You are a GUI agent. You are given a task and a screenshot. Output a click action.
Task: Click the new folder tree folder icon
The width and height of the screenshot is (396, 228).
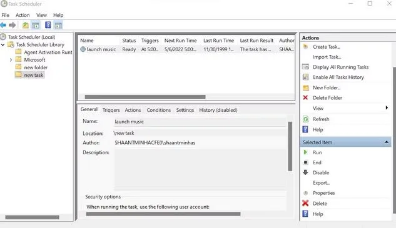18,67
